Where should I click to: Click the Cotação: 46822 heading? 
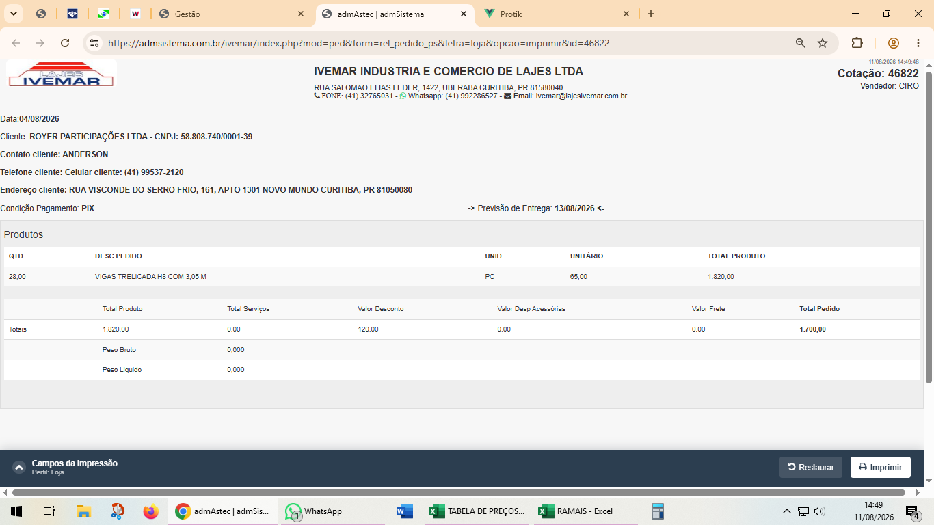pos(878,73)
